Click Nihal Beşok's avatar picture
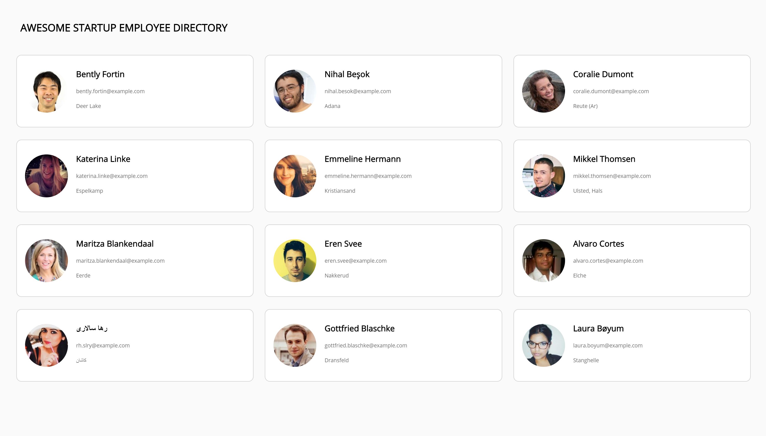766x436 pixels. pyautogui.click(x=295, y=91)
